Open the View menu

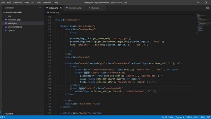tap(26, 3)
